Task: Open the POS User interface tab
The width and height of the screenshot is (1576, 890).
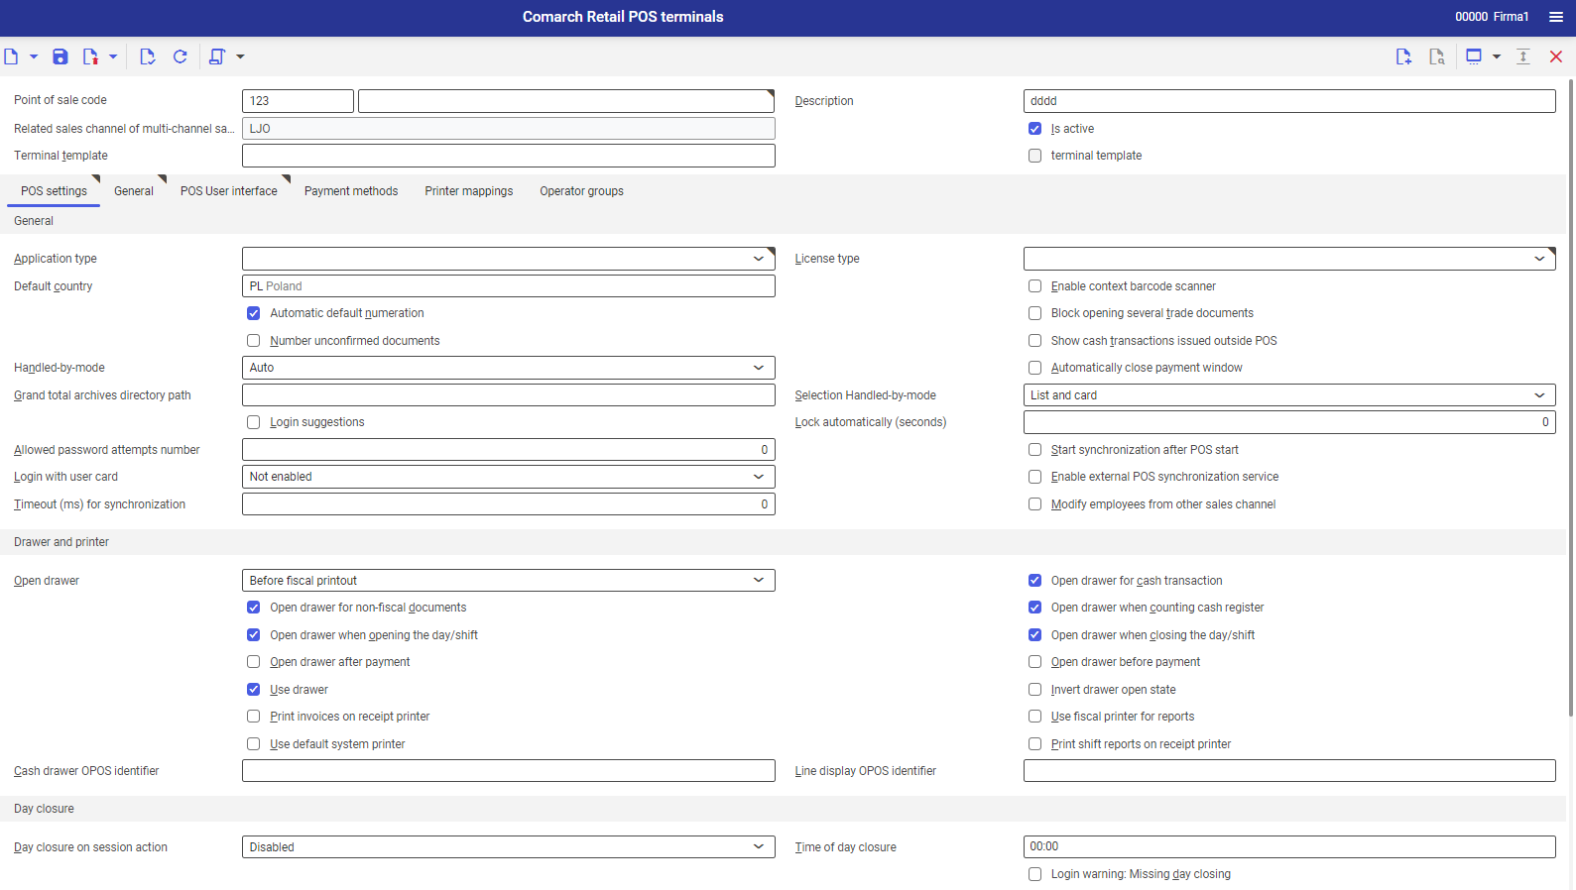Action: pyautogui.click(x=229, y=191)
